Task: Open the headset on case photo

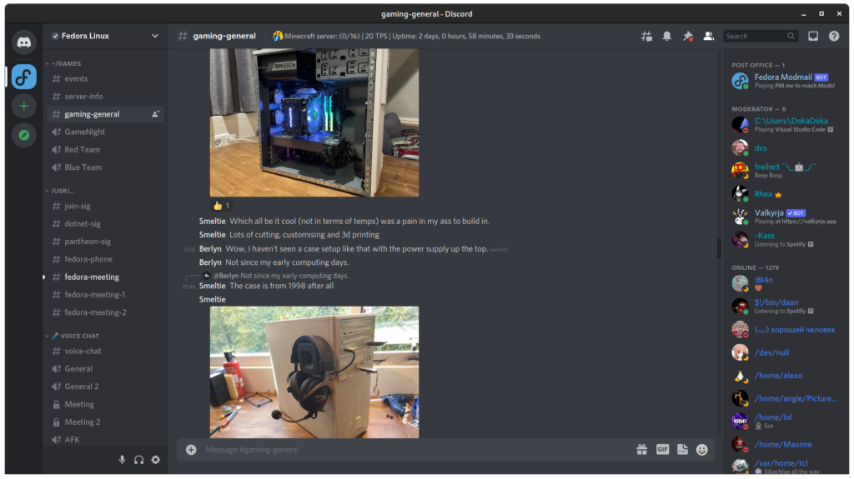Action: point(314,372)
